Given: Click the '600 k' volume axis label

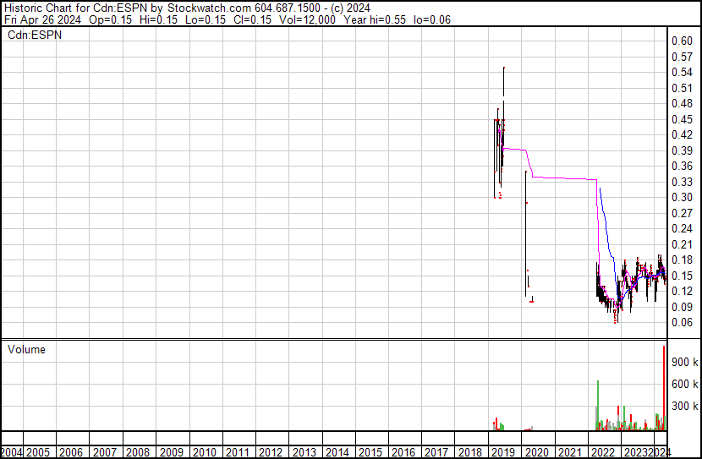Looking at the screenshot, I should 684,384.
